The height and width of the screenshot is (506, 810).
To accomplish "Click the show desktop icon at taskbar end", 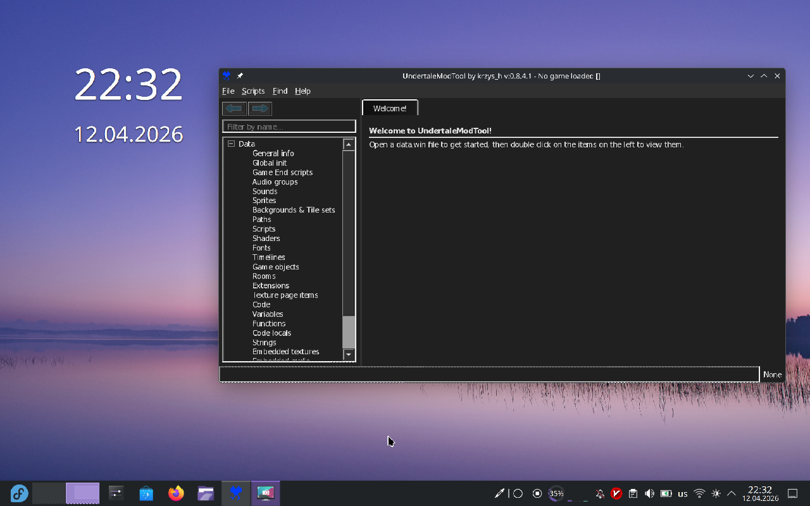I will [x=792, y=493].
